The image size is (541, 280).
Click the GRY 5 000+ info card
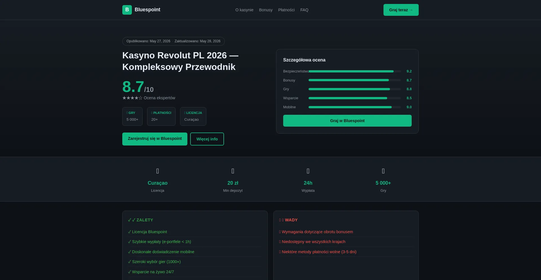(x=132, y=116)
